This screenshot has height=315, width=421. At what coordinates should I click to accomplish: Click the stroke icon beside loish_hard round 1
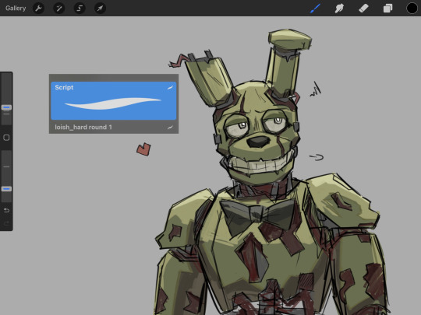170,128
